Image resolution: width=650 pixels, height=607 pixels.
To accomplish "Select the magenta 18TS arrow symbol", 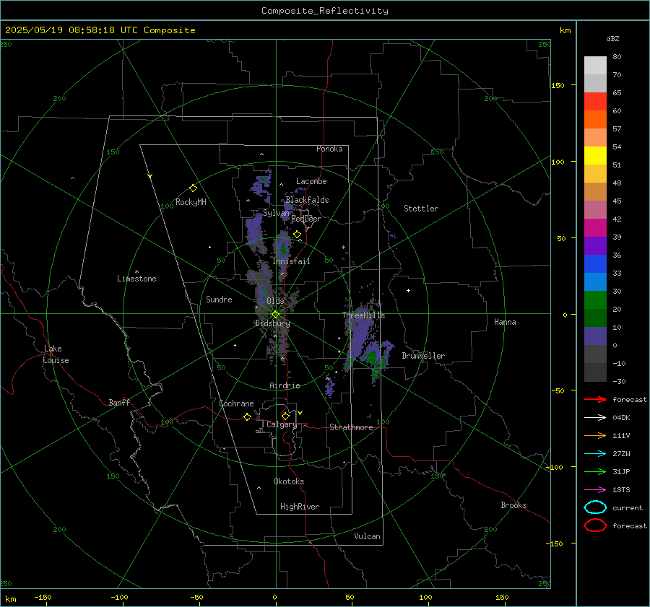I will pos(595,490).
